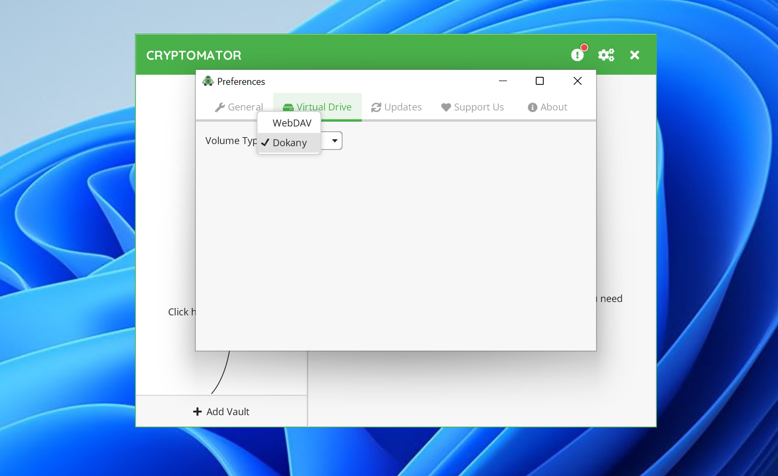
Task: Collapse the open WebDAV/Dokany dropdown list
Action: click(335, 140)
